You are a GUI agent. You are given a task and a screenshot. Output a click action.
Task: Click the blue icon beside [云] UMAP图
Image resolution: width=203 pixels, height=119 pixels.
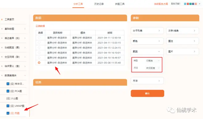click(x=8, y=106)
